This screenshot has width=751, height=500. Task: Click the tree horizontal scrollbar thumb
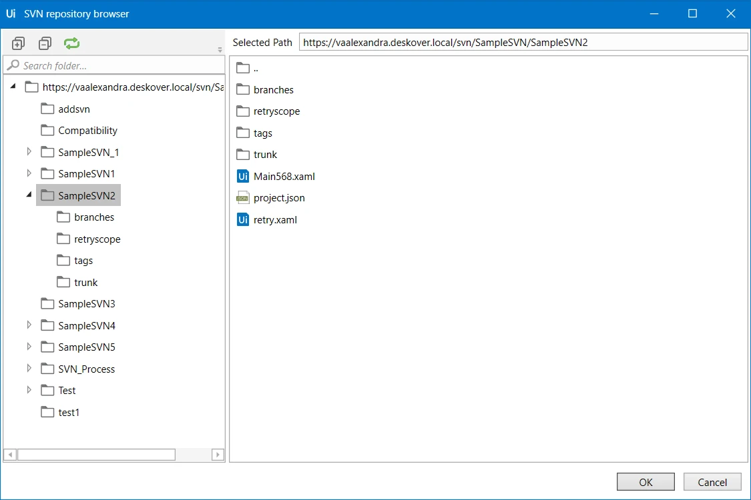(x=96, y=455)
